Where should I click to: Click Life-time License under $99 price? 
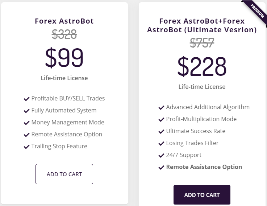[64, 78]
